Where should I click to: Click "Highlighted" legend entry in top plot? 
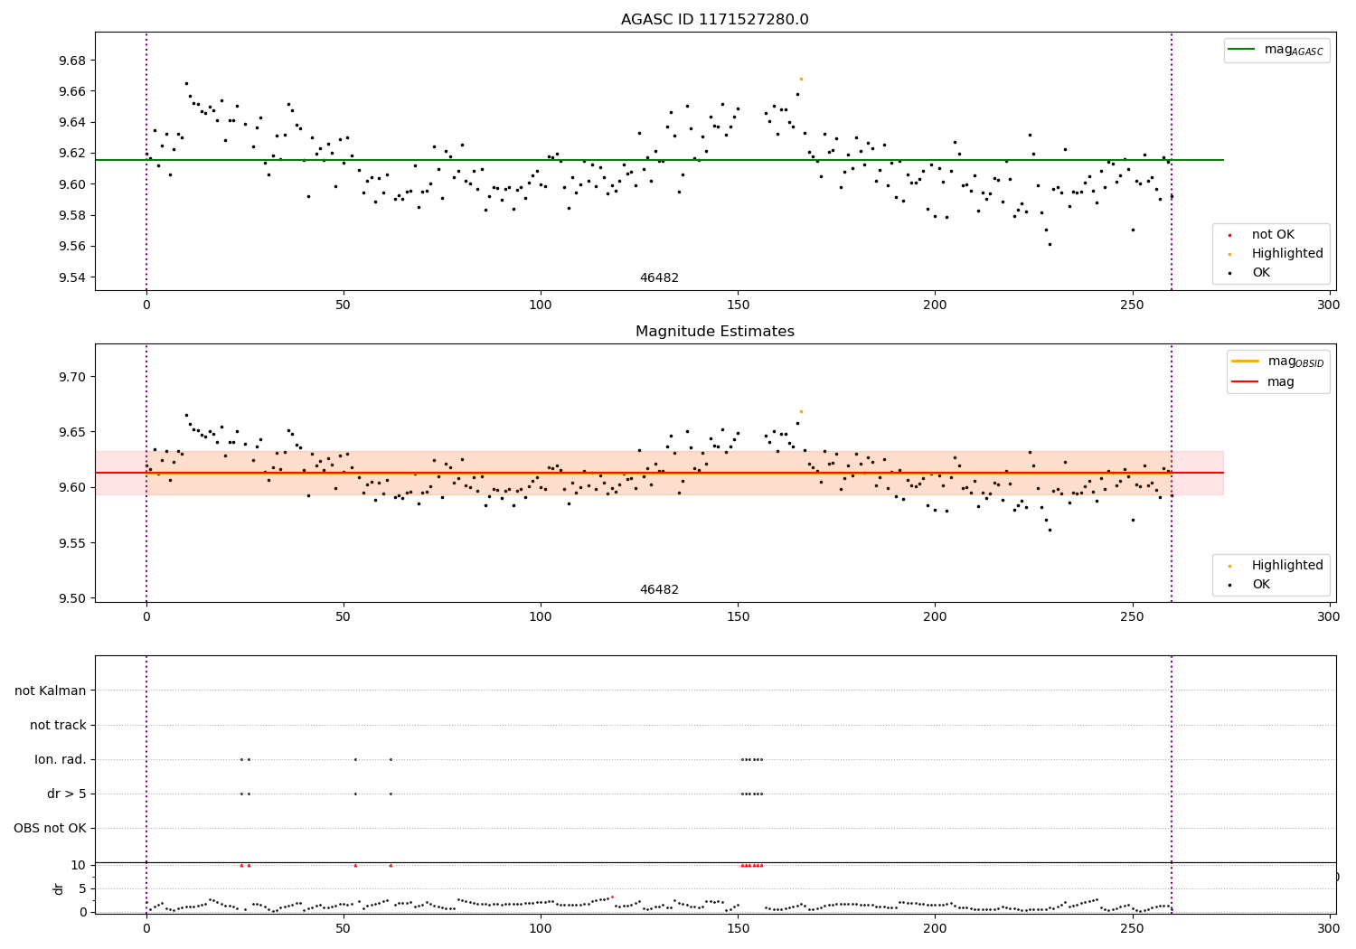[x=1287, y=254]
